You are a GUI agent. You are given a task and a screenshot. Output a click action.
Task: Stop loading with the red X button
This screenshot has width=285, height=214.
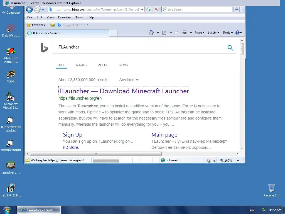click(x=156, y=9)
